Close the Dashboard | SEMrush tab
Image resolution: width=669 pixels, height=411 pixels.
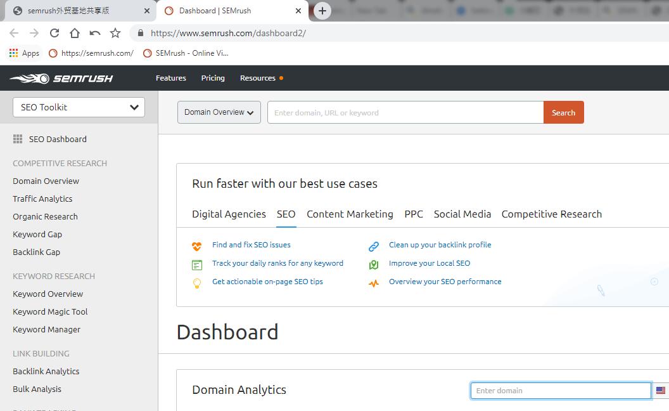pyautogui.click(x=298, y=11)
